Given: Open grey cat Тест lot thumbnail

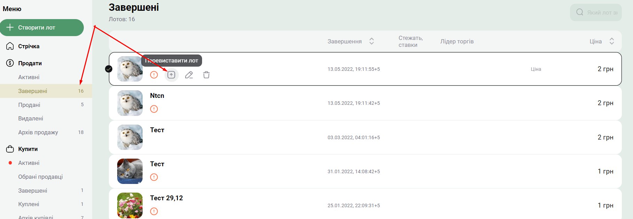Looking at the screenshot, I should (x=130, y=171).
